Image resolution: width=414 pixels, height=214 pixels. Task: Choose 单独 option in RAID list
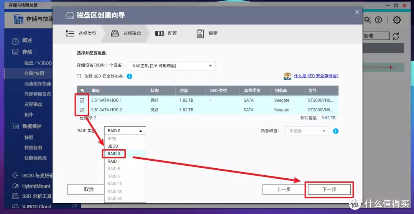(x=125, y=139)
